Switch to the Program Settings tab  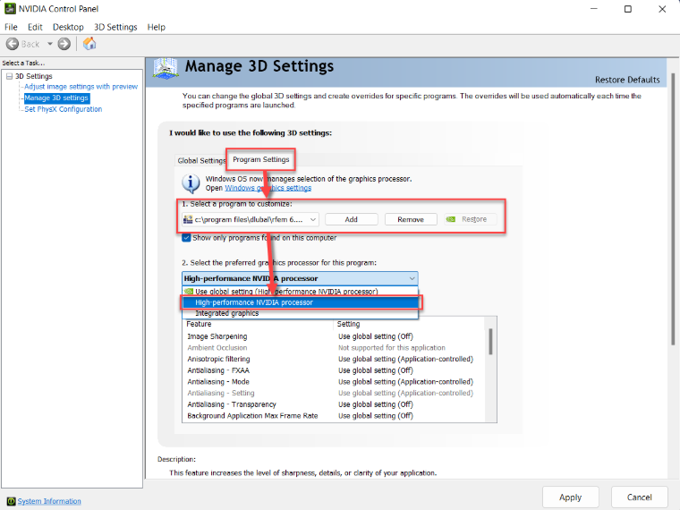pyautogui.click(x=260, y=159)
